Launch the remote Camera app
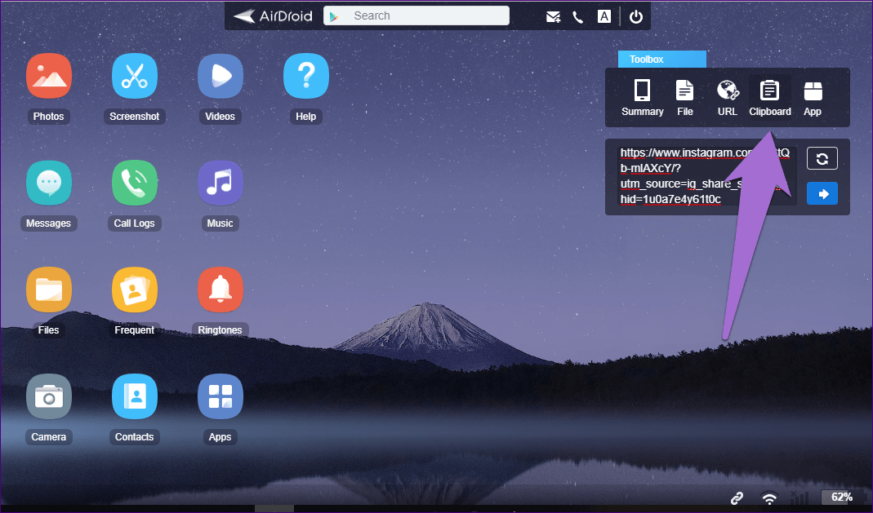Screen dimensions: 873x513 click(x=48, y=396)
